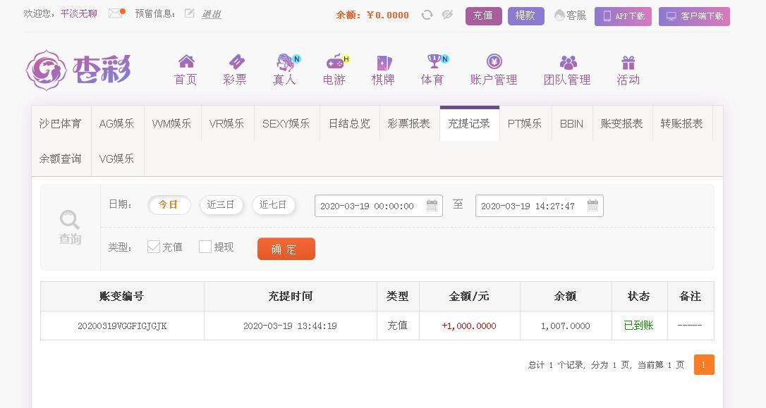Image resolution: width=766 pixels, height=408 pixels.
Task: Switch to 余额查询 tab
Action: [x=61, y=159]
